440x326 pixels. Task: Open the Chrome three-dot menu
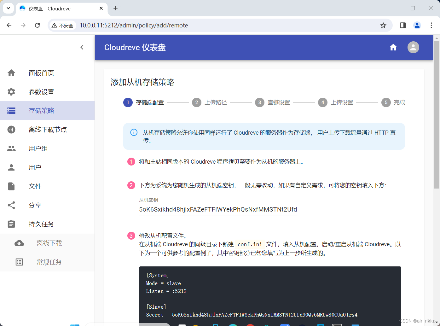(x=431, y=25)
